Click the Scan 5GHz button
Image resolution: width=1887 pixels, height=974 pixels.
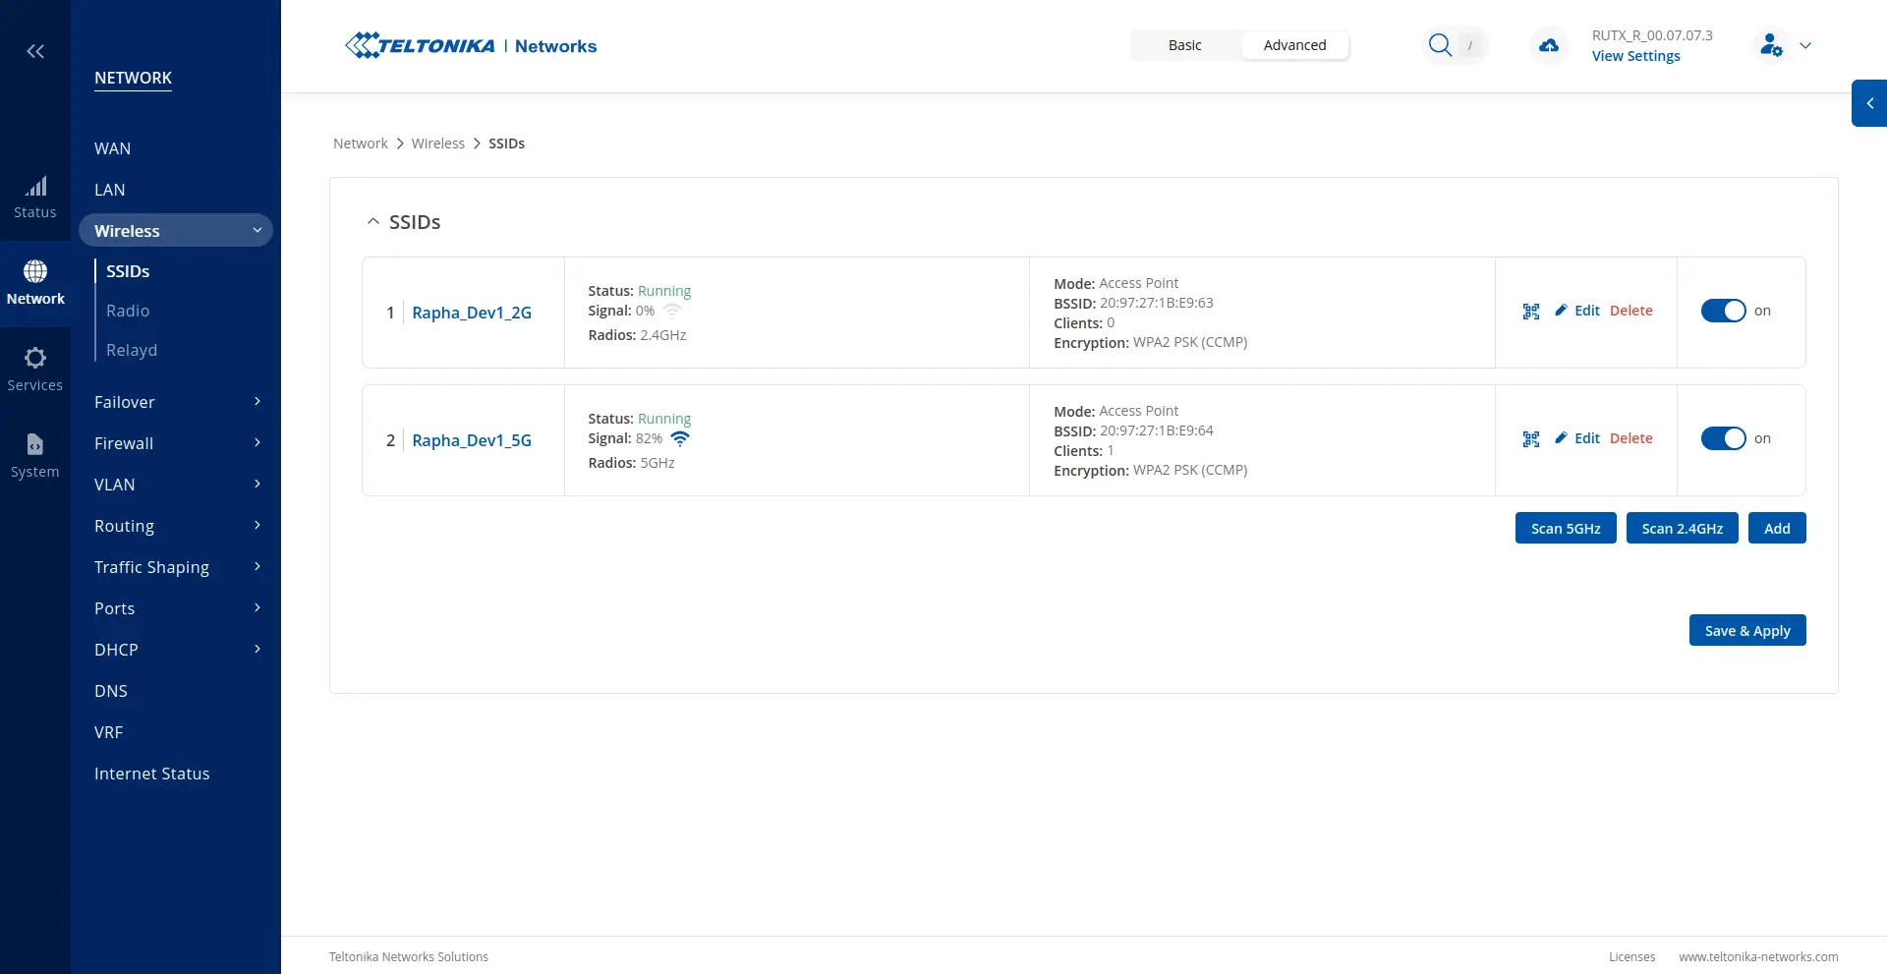pyautogui.click(x=1565, y=528)
